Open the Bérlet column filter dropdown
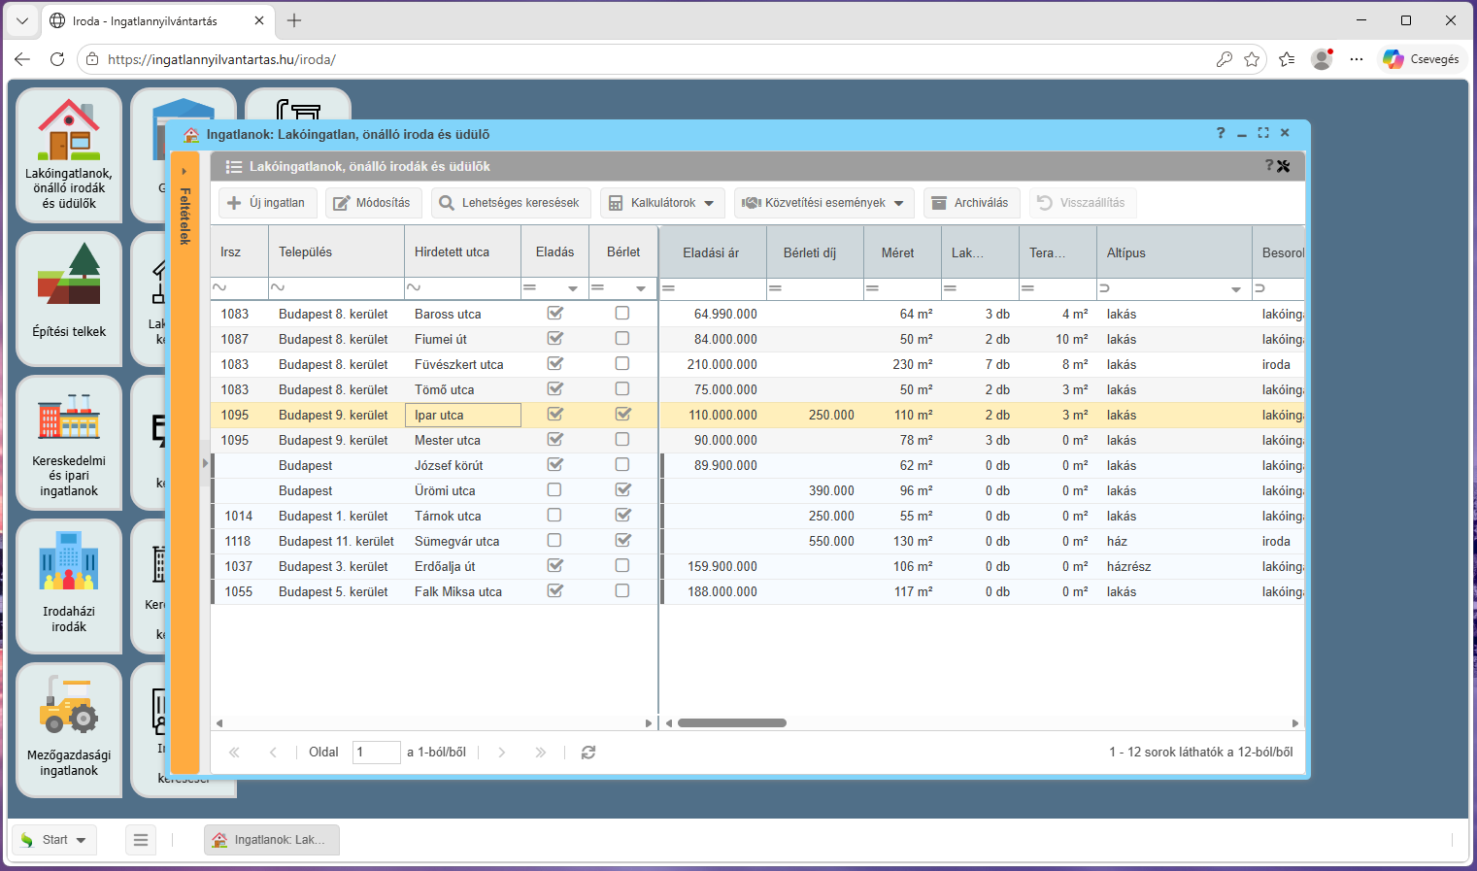Viewport: 1477px width, 871px height. (x=641, y=289)
